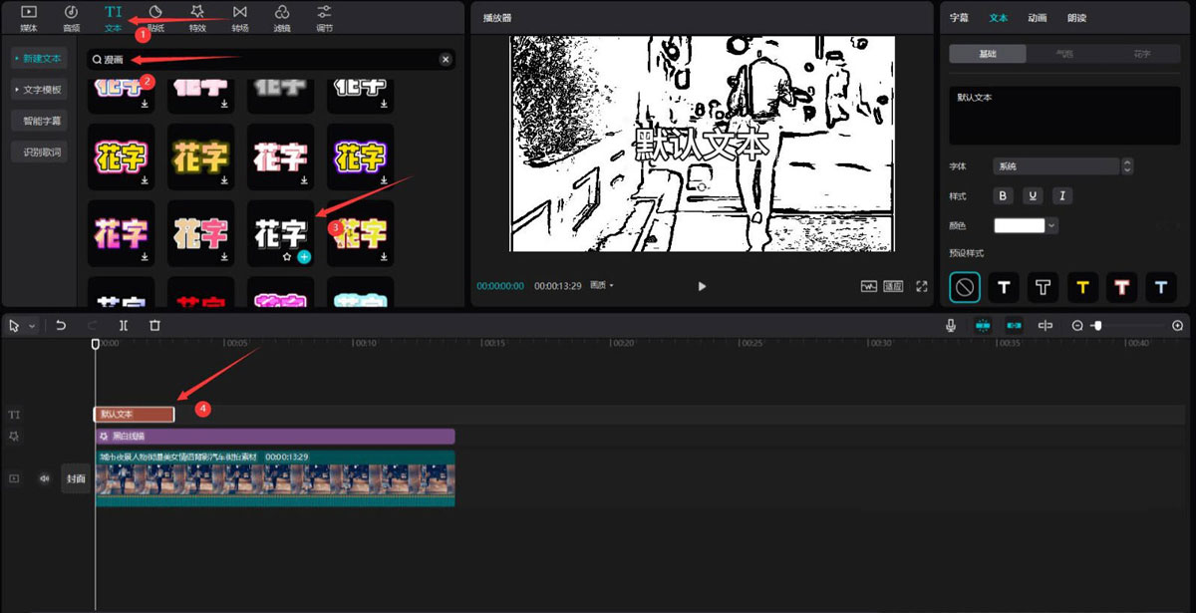
Task: Enter fullscreen preview in the player
Action: pos(922,286)
